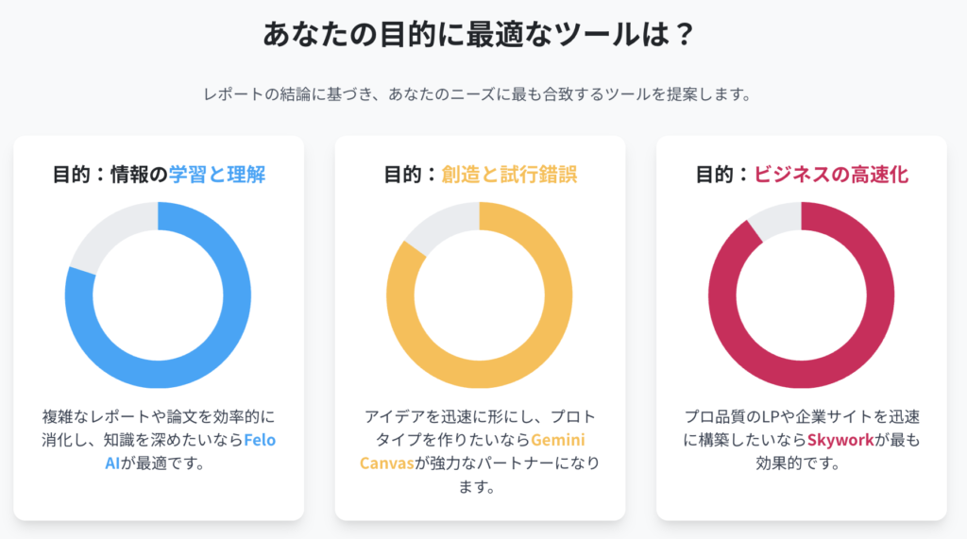The width and height of the screenshot is (967, 539).
Task: Click the Felo AI highlighted text
Action: point(259,440)
